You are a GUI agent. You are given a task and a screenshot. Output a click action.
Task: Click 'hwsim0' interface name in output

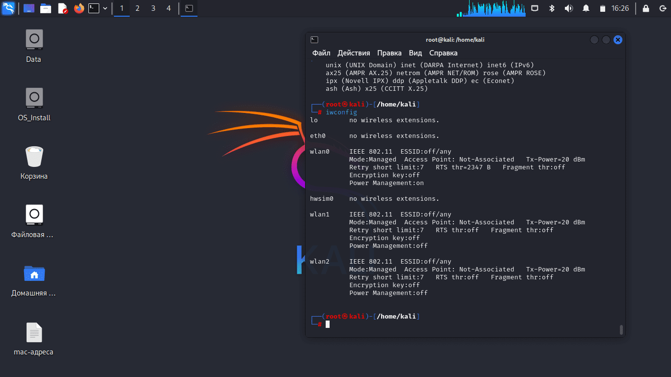[322, 199]
